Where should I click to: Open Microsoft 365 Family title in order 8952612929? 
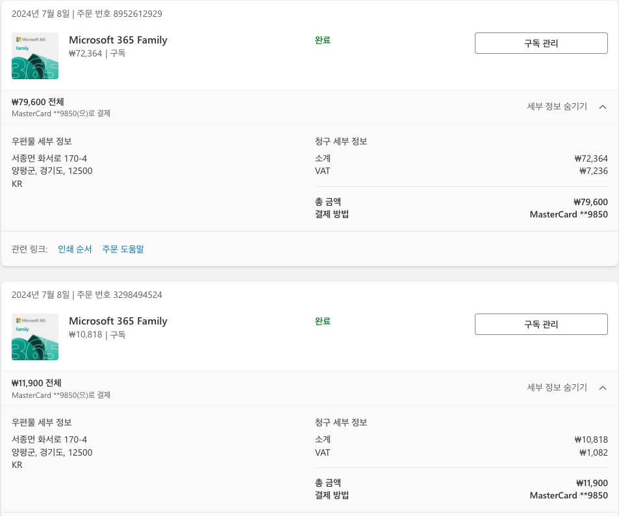pyautogui.click(x=118, y=40)
